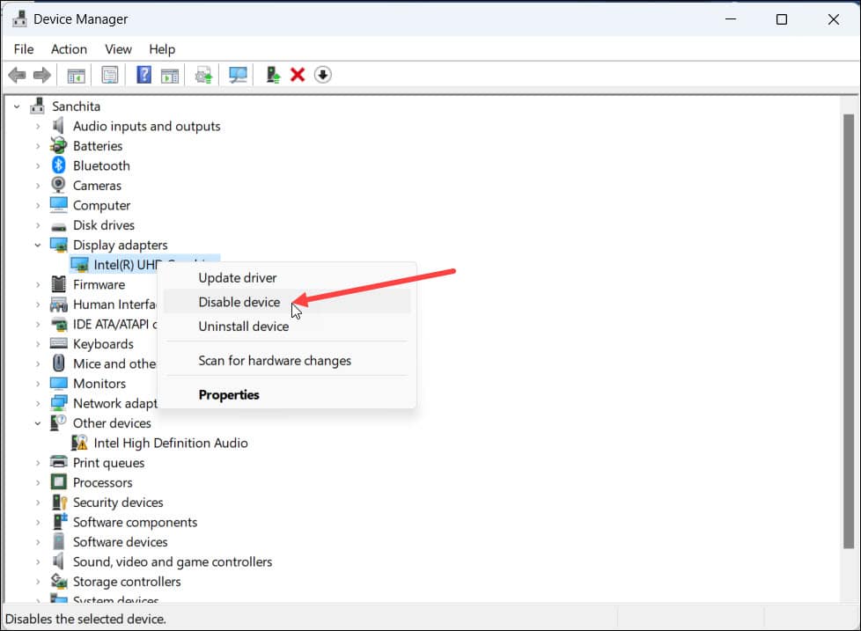Image resolution: width=861 pixels, height=631 pixels.
Task: Open Help using the toolbar question mark icon
Action: (143, 75)
